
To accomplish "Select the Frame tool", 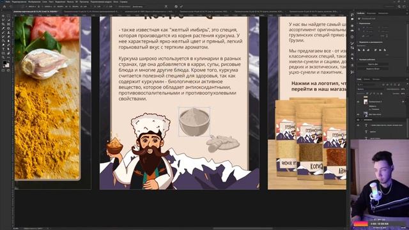I will pyautogui.click(x=8, y=24).
